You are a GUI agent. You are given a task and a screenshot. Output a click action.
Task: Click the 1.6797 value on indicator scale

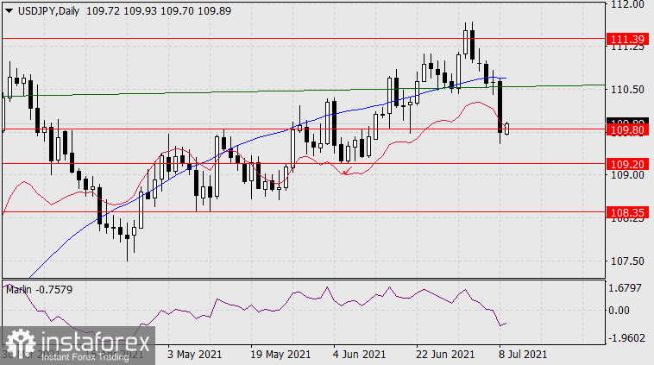(627, 287)
